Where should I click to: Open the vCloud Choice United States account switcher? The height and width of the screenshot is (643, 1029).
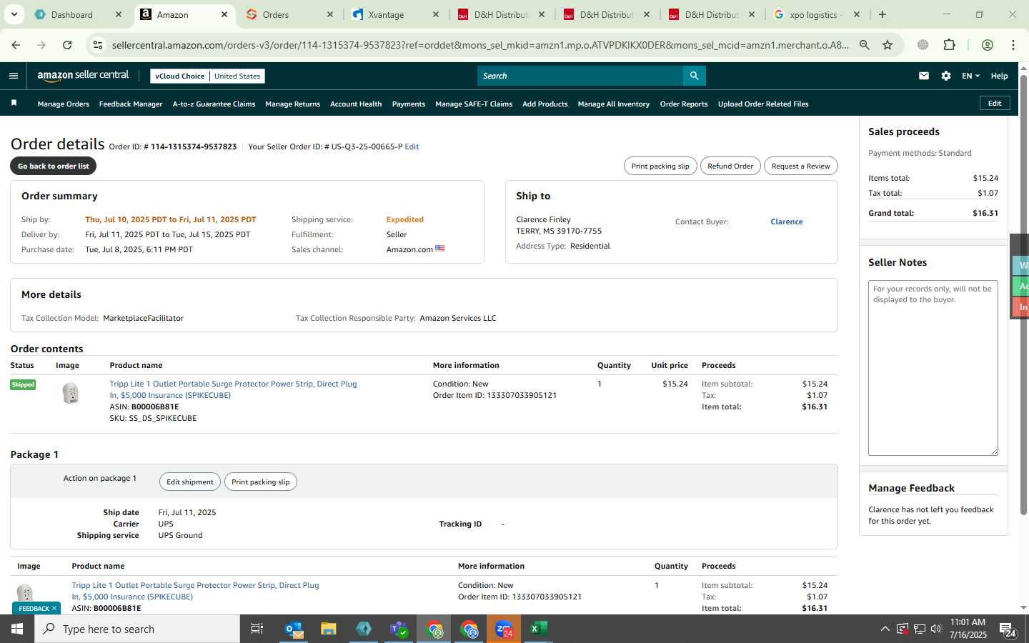pyautogui.click(x=208, y=76)
